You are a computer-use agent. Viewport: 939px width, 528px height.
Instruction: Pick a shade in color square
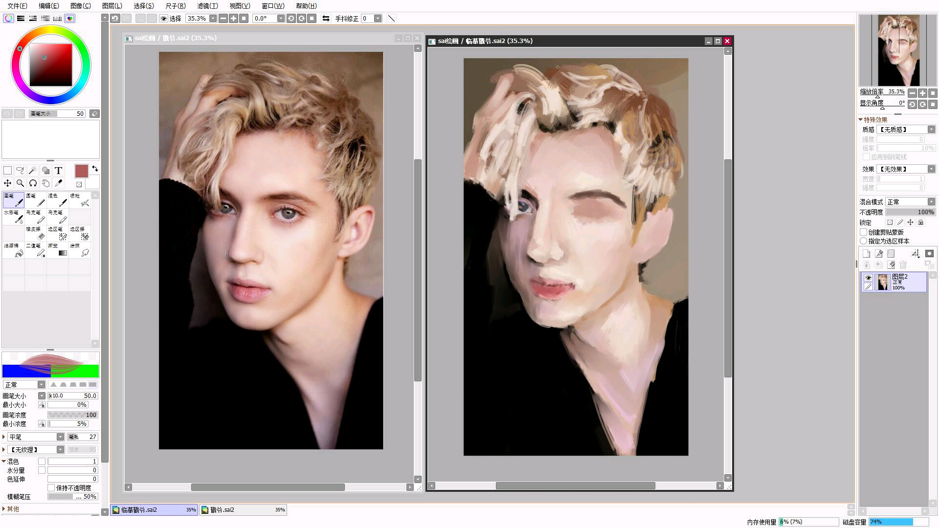[50, 65]
